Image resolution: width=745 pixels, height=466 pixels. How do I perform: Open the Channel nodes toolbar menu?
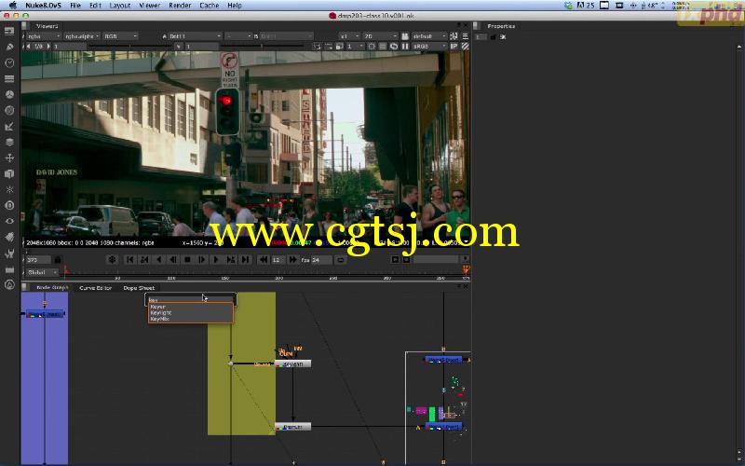(x=9, y=78)
